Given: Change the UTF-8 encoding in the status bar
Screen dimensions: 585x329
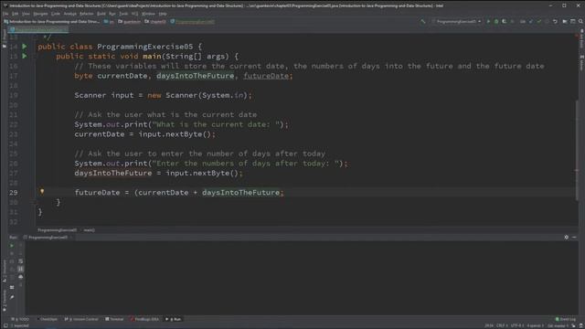Looking at the screenshot, I should click(x=517, y=325).
